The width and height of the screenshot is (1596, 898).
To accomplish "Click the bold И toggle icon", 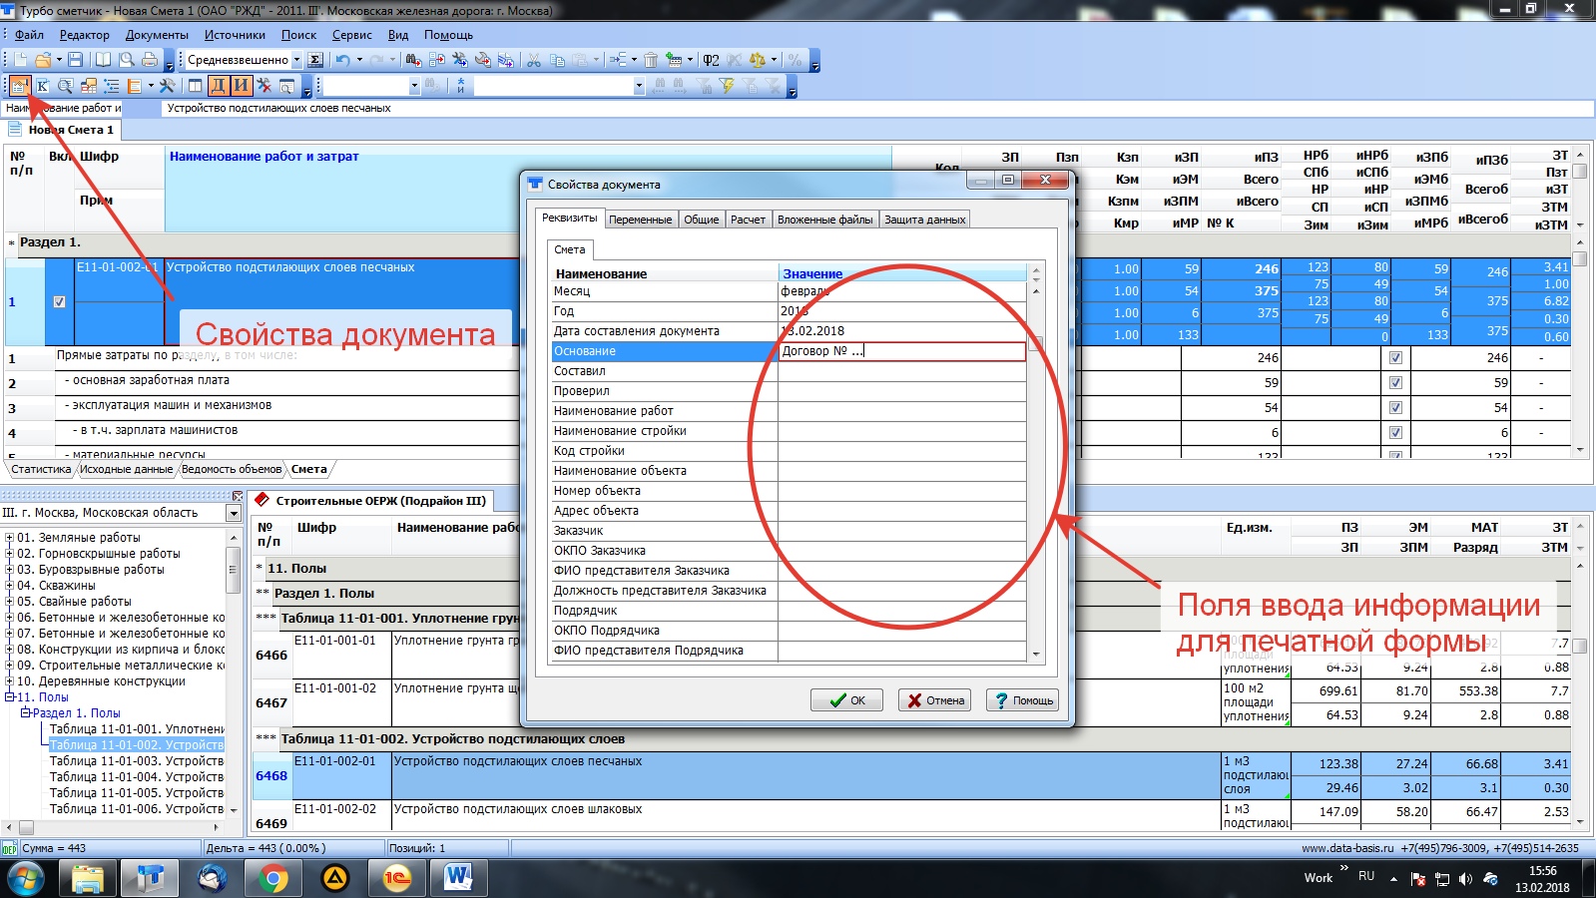I will pyautogui.click(x=241, y=86).
